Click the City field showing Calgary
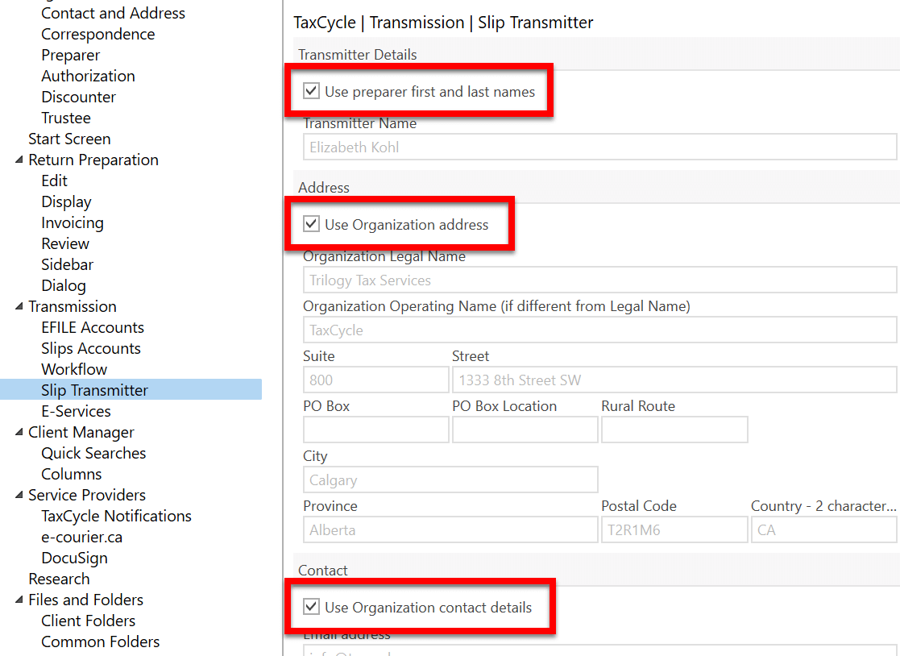 (x=450, y=480)
